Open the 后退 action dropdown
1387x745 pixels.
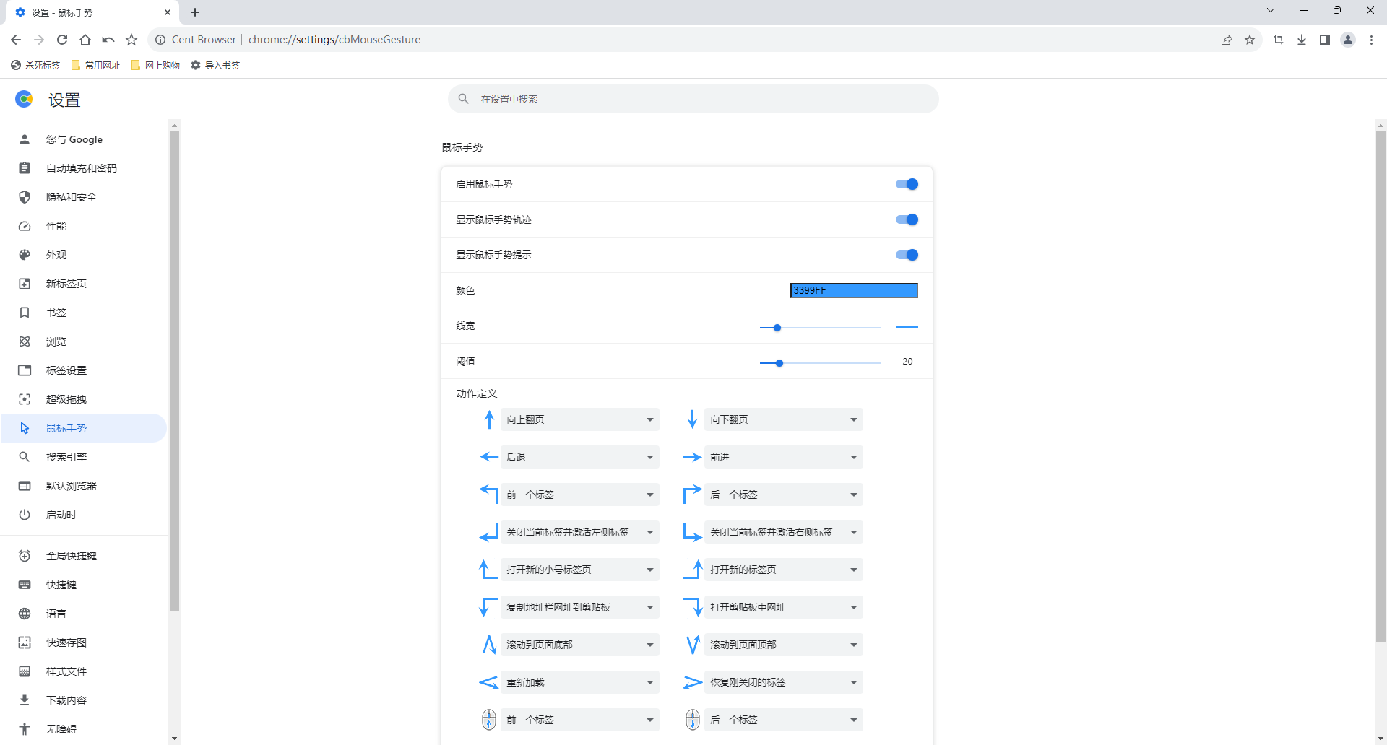(580, 457)
